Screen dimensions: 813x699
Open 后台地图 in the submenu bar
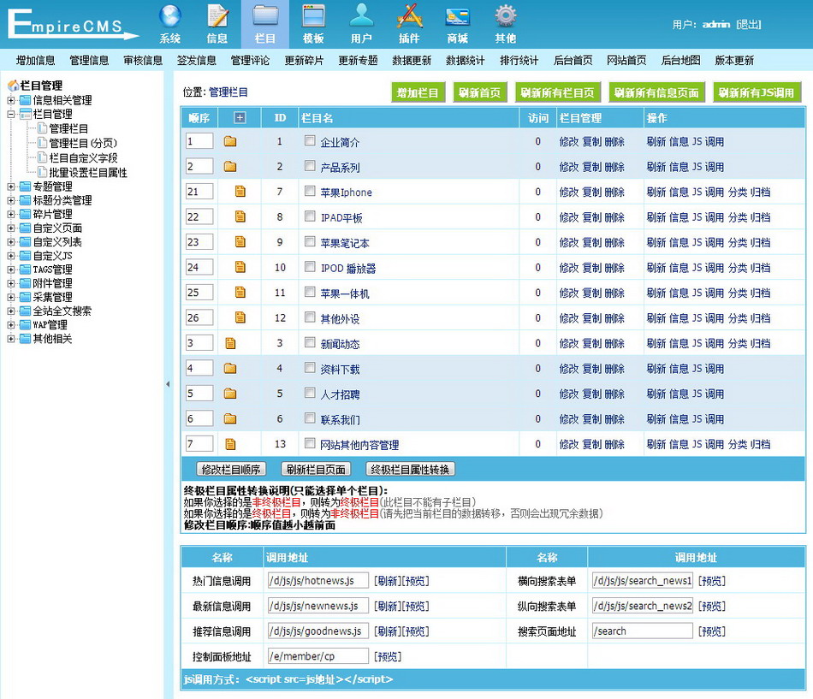(681, 60)
